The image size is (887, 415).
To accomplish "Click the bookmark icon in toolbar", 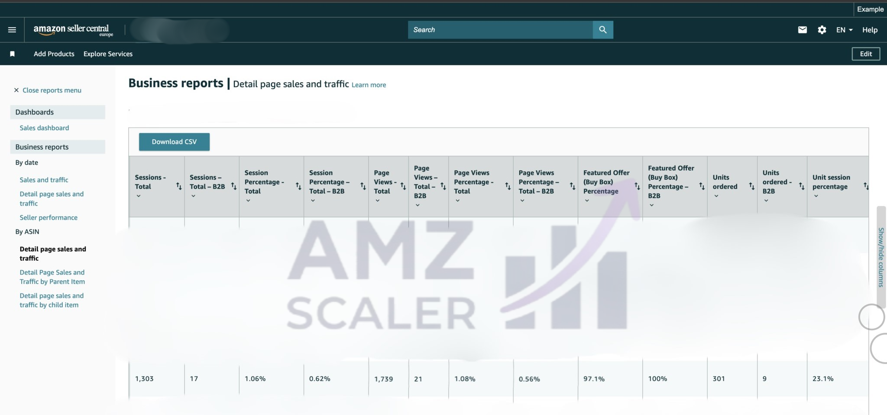I will pos(13,54).
